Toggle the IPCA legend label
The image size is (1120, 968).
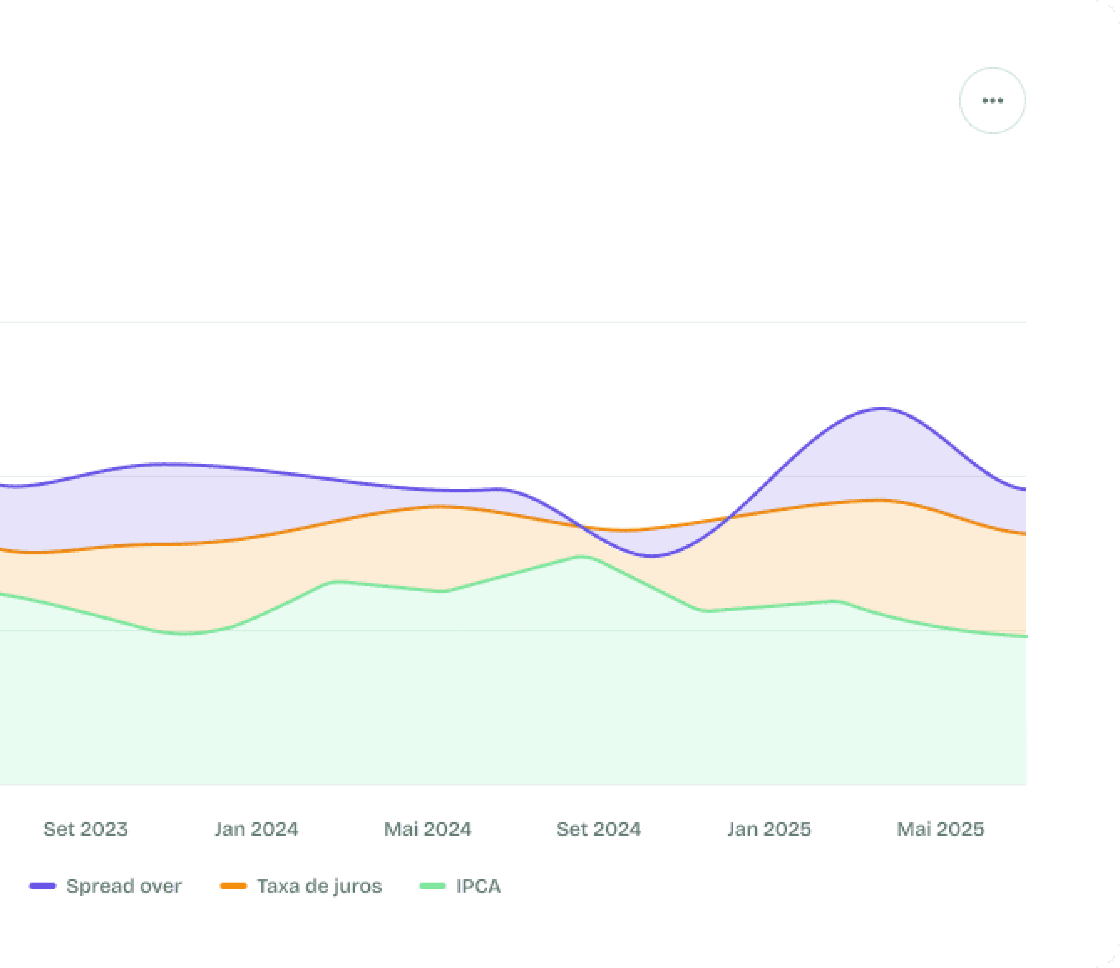[x=478, y=886]
